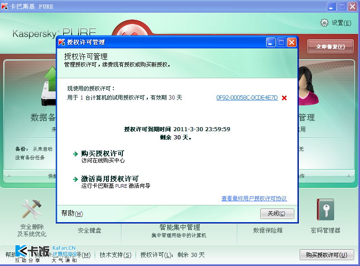Select 数据保险箱 in main window
Image resolution: width=360 pixels, height=266 pixels.
268,230
